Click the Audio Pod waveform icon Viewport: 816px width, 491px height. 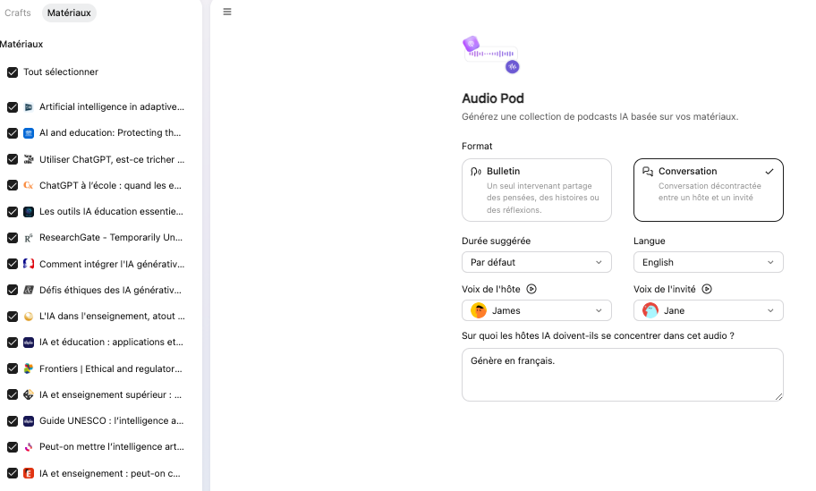pyautogui.click(x=490, y=55)
